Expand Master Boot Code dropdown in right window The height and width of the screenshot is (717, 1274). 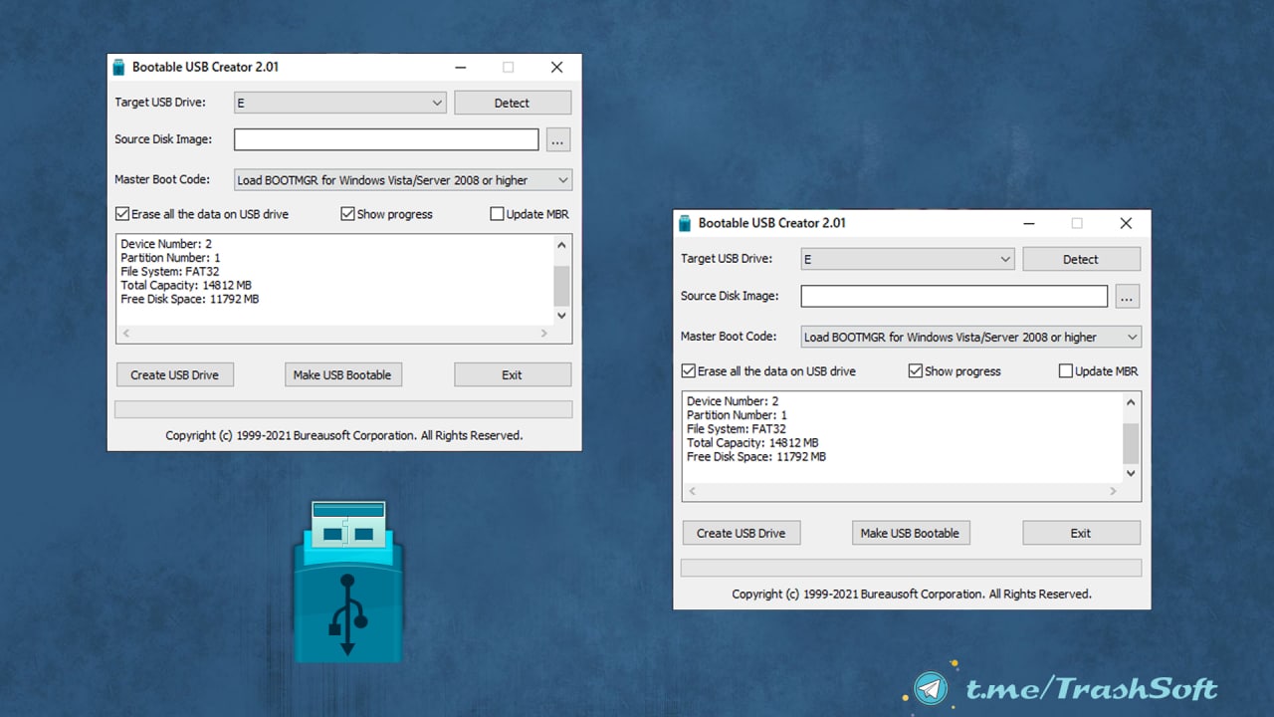[x=971, y=337]
